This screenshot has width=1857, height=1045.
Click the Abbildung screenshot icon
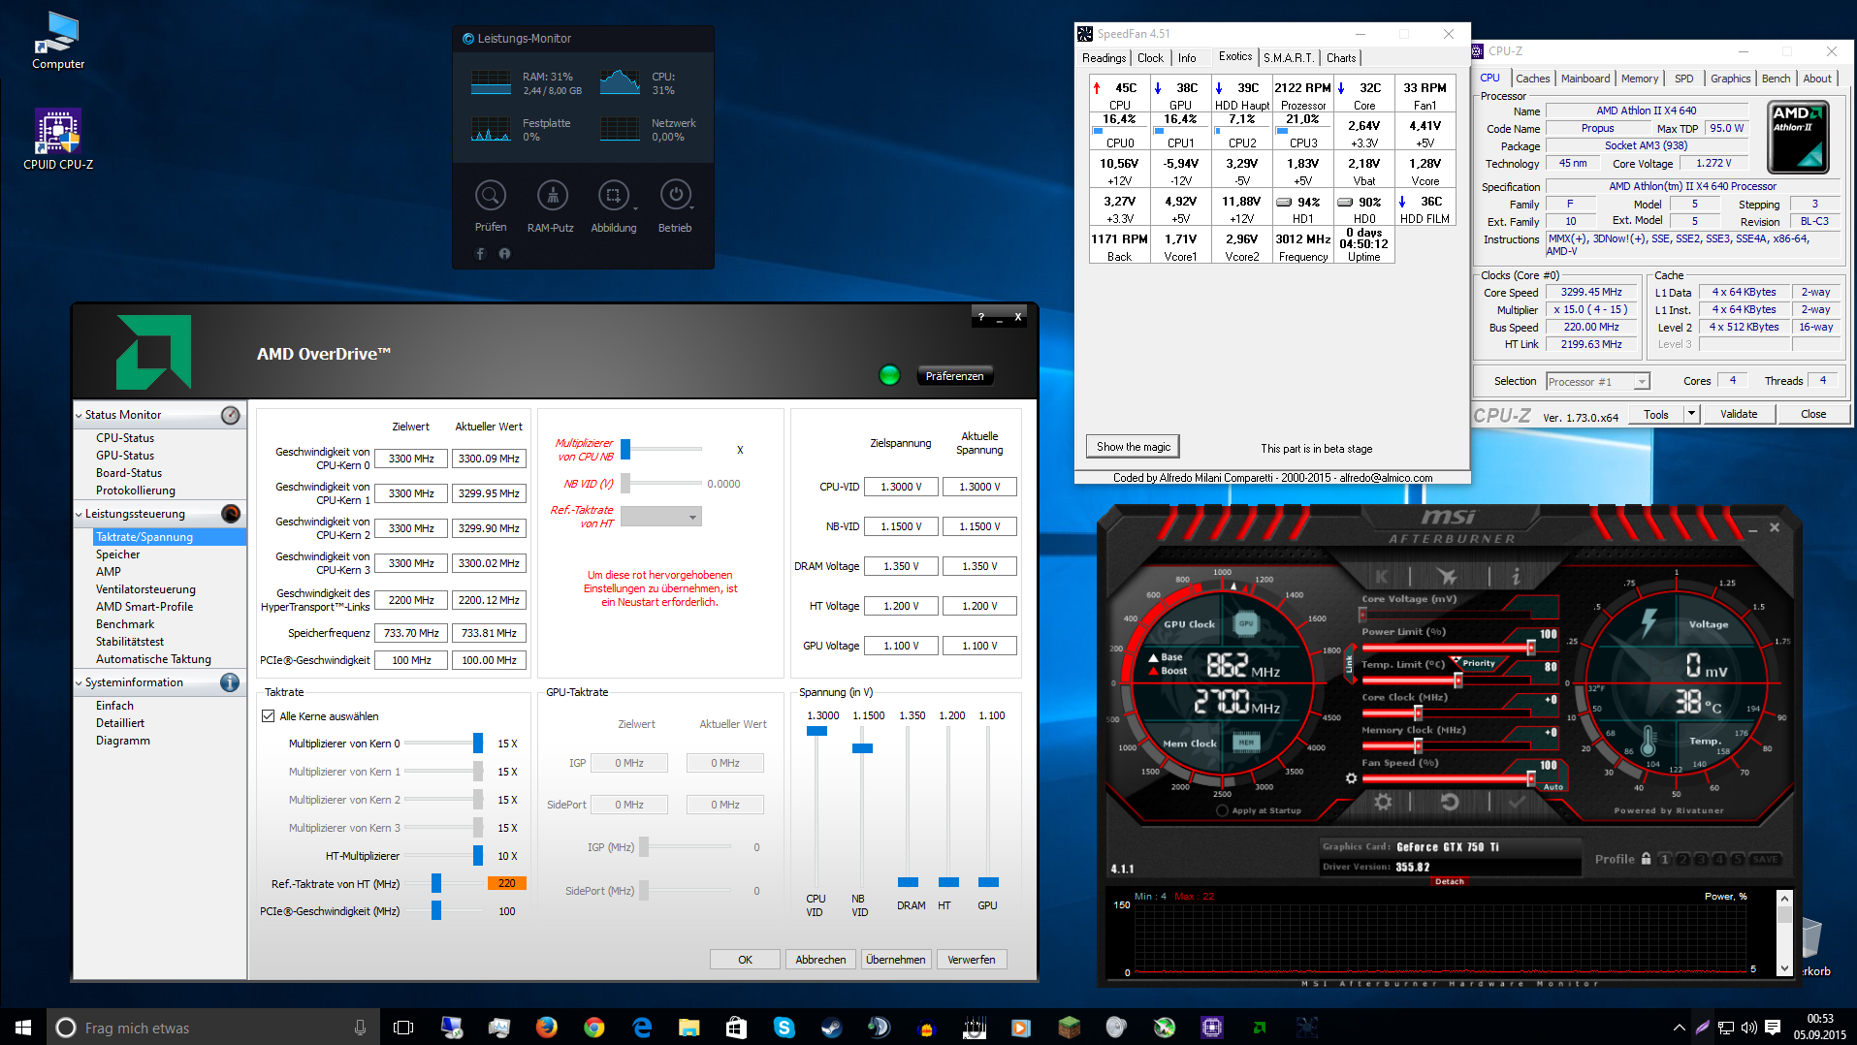613,196
